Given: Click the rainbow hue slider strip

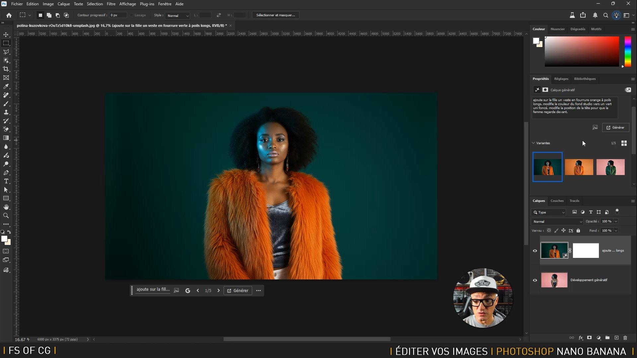Looking at the screenshot, I should (x=628, y=51).
